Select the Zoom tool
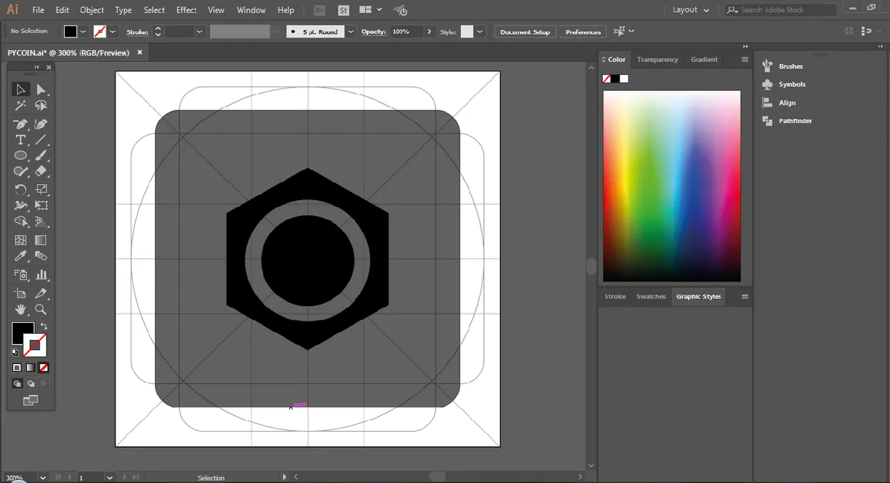The width and height of the screenshot is (890, 483). [x=41, y=310]
